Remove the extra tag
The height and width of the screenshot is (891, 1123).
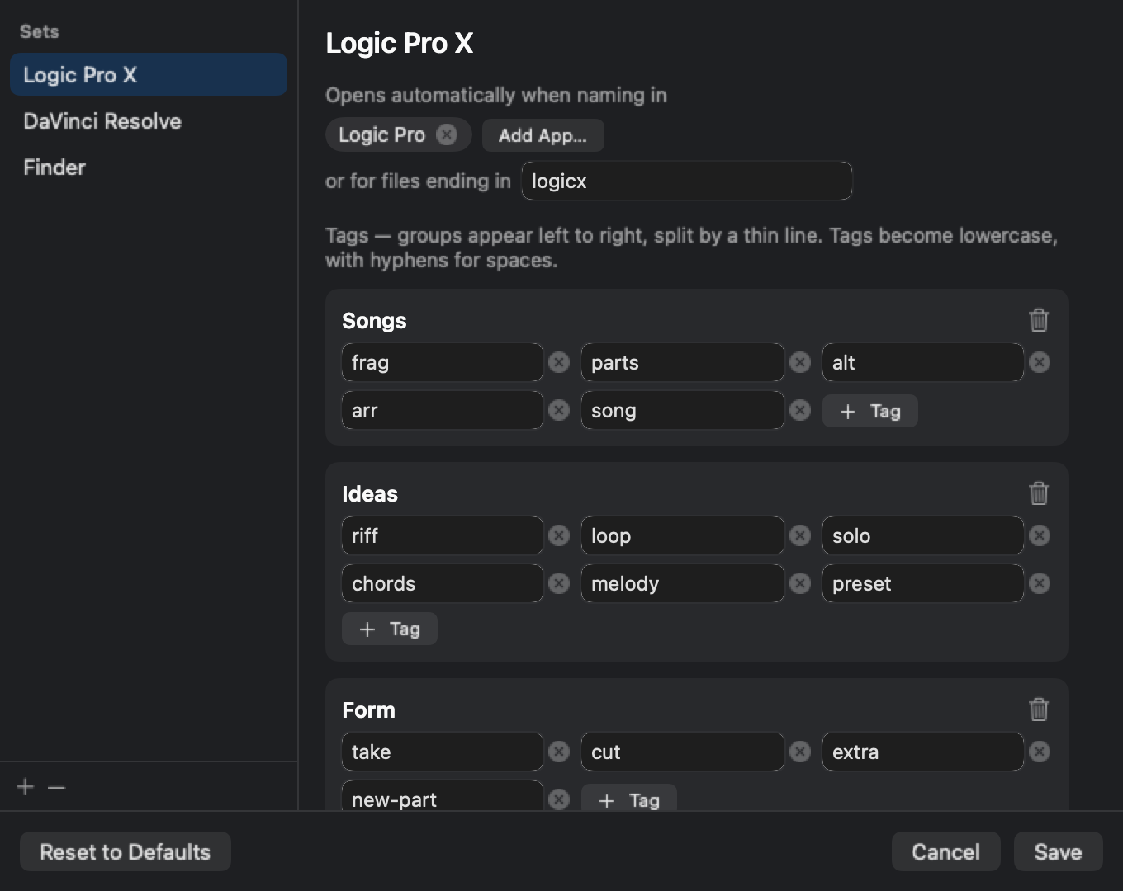pyautogui.click(x=1040, y=752)
